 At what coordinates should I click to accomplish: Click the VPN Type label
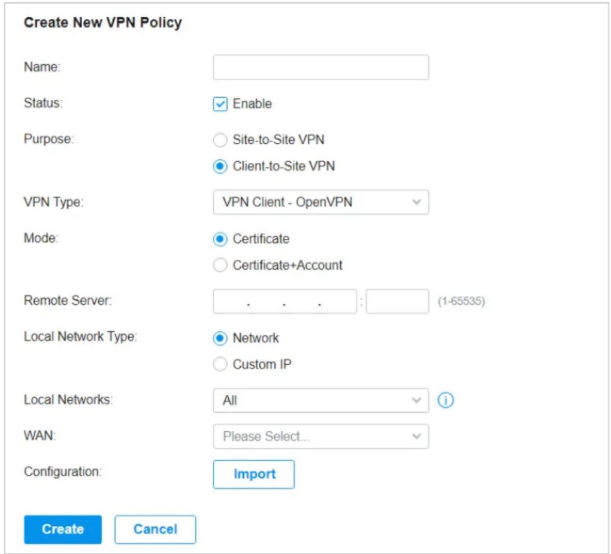[54, 202]
